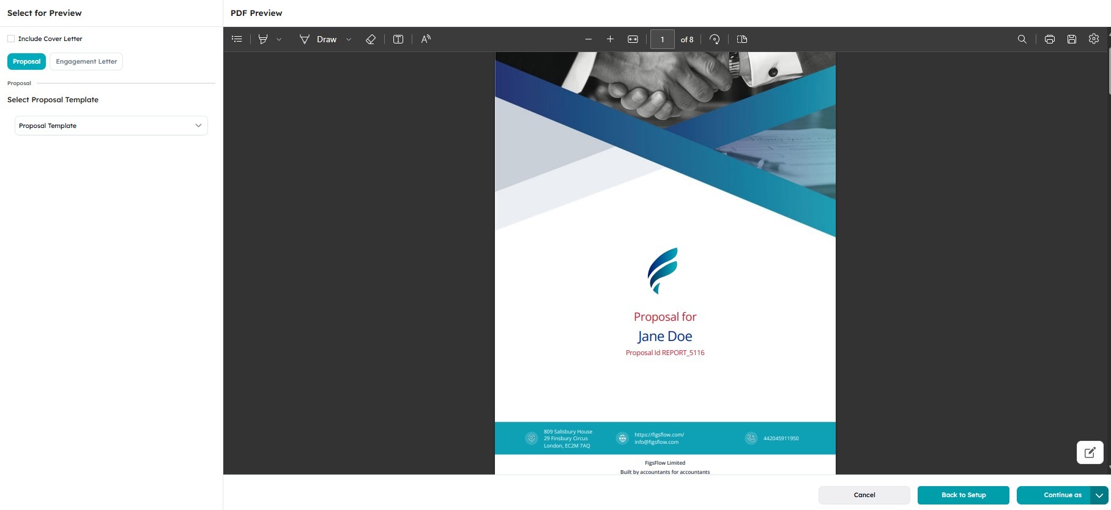Open the PDF table of contents icon

coord(237,39)
